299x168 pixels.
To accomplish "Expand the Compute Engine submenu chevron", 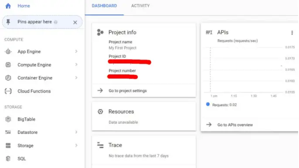I will [76, 64].
